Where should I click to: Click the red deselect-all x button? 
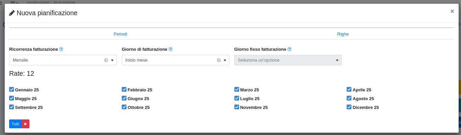click(x=25, y=124)
